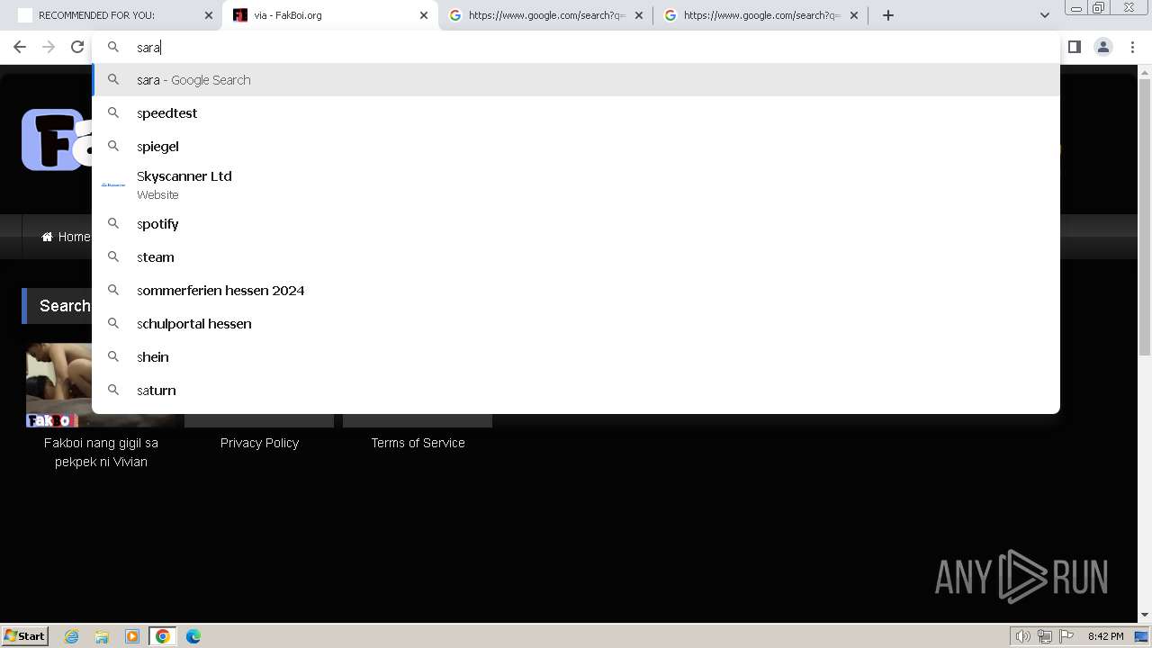Switch to via - FakBoi.org tab
The height and width of the screenshot is (648, 1152).
click(x=330, y=15)
